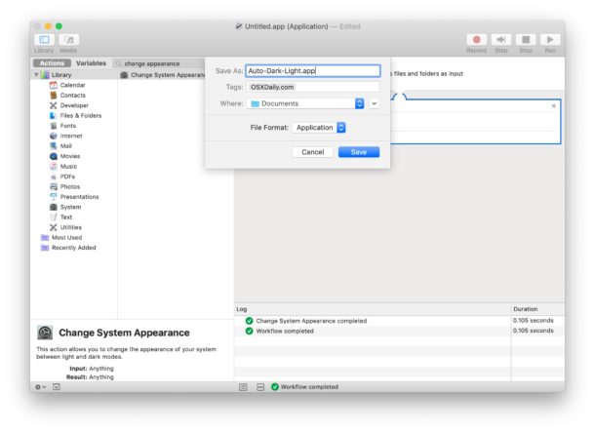
Task: Toggle the Library panel toolbar button
Action: click(44, 39)
